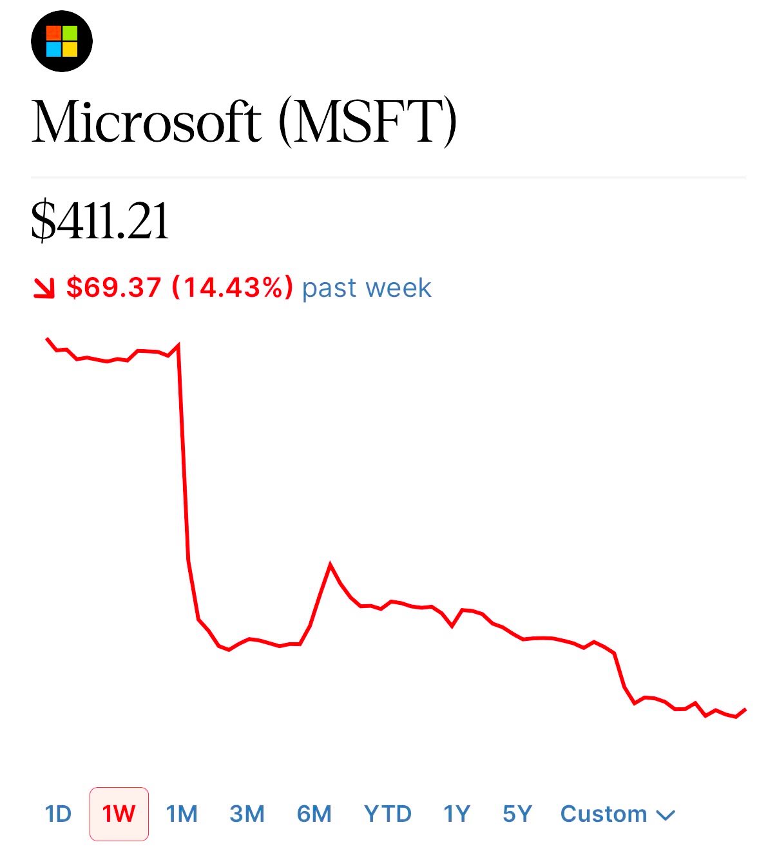Choose the YTD range option
Viewport: 777px width, 849px height.
tap(387, 814)
